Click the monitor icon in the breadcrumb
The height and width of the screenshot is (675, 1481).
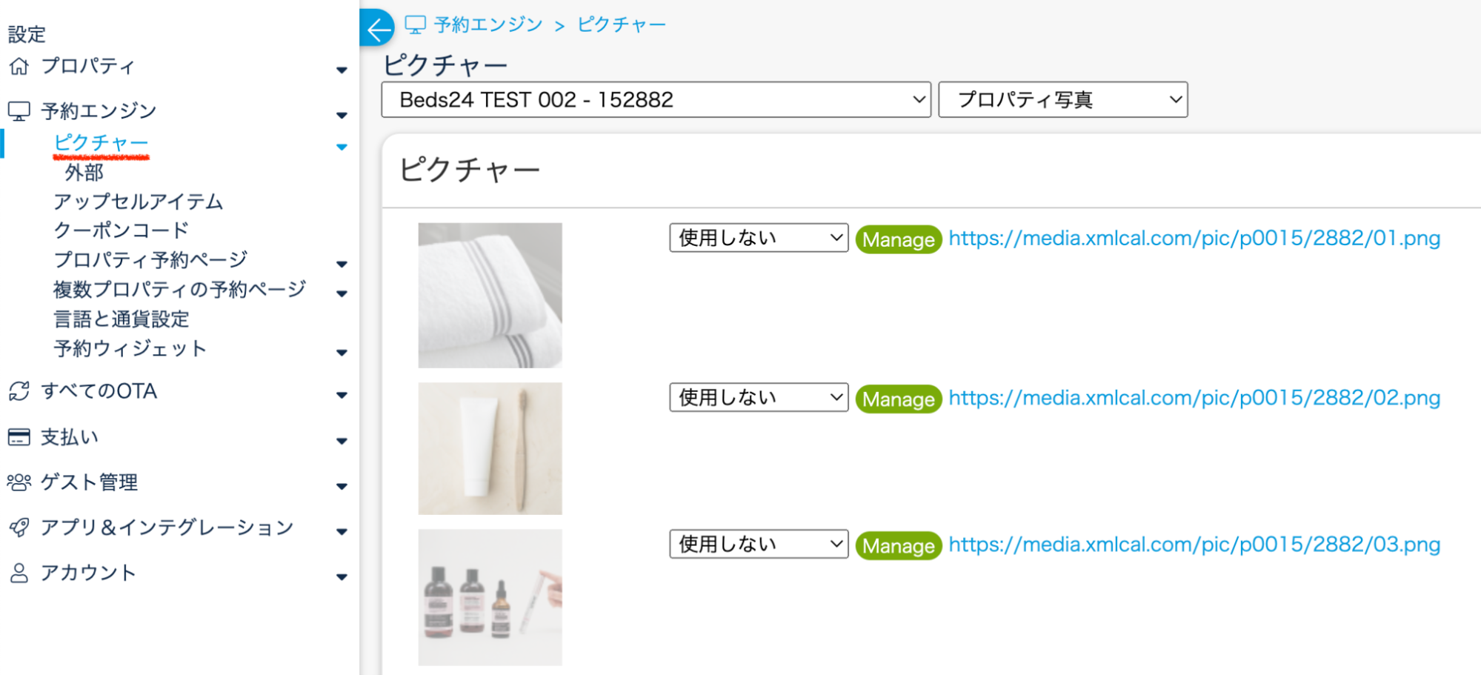pyautogui.click(x=416, y=24)
